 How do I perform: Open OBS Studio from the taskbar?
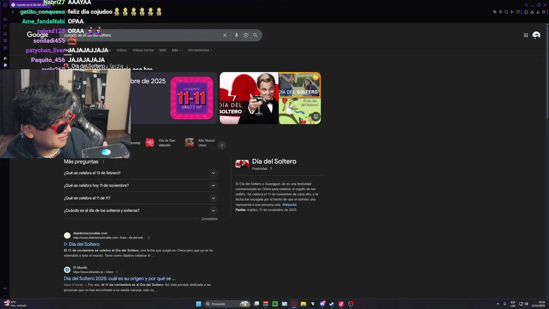coord(350,304)
